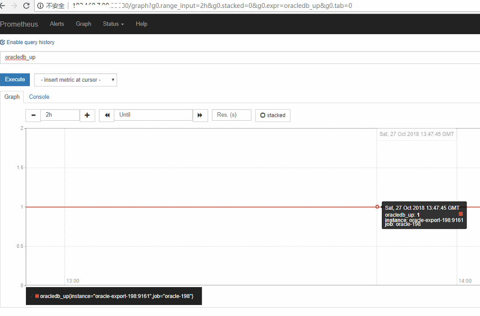The image size is (480, 316).
Task: Toggle the stacked graph option
Action: (x=273, y=115)
